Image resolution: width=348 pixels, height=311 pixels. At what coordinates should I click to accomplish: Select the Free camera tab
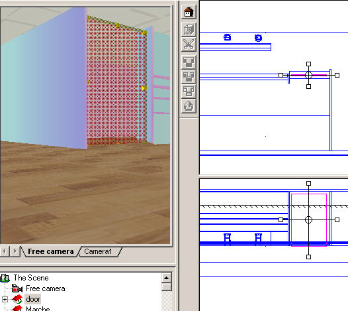coord(50,251)
